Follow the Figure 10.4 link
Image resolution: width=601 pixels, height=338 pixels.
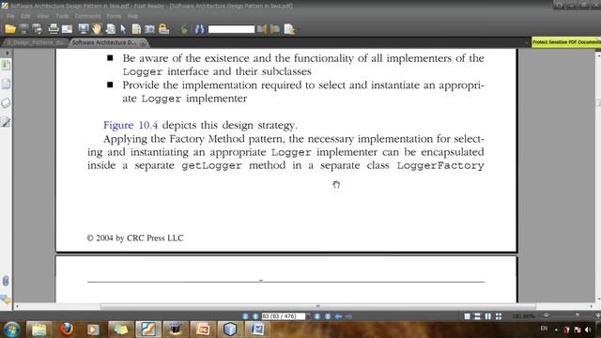pyautogui.click(x=131, y=125)
